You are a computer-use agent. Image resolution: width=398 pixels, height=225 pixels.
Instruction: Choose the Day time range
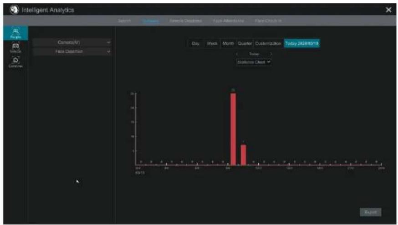195,44
